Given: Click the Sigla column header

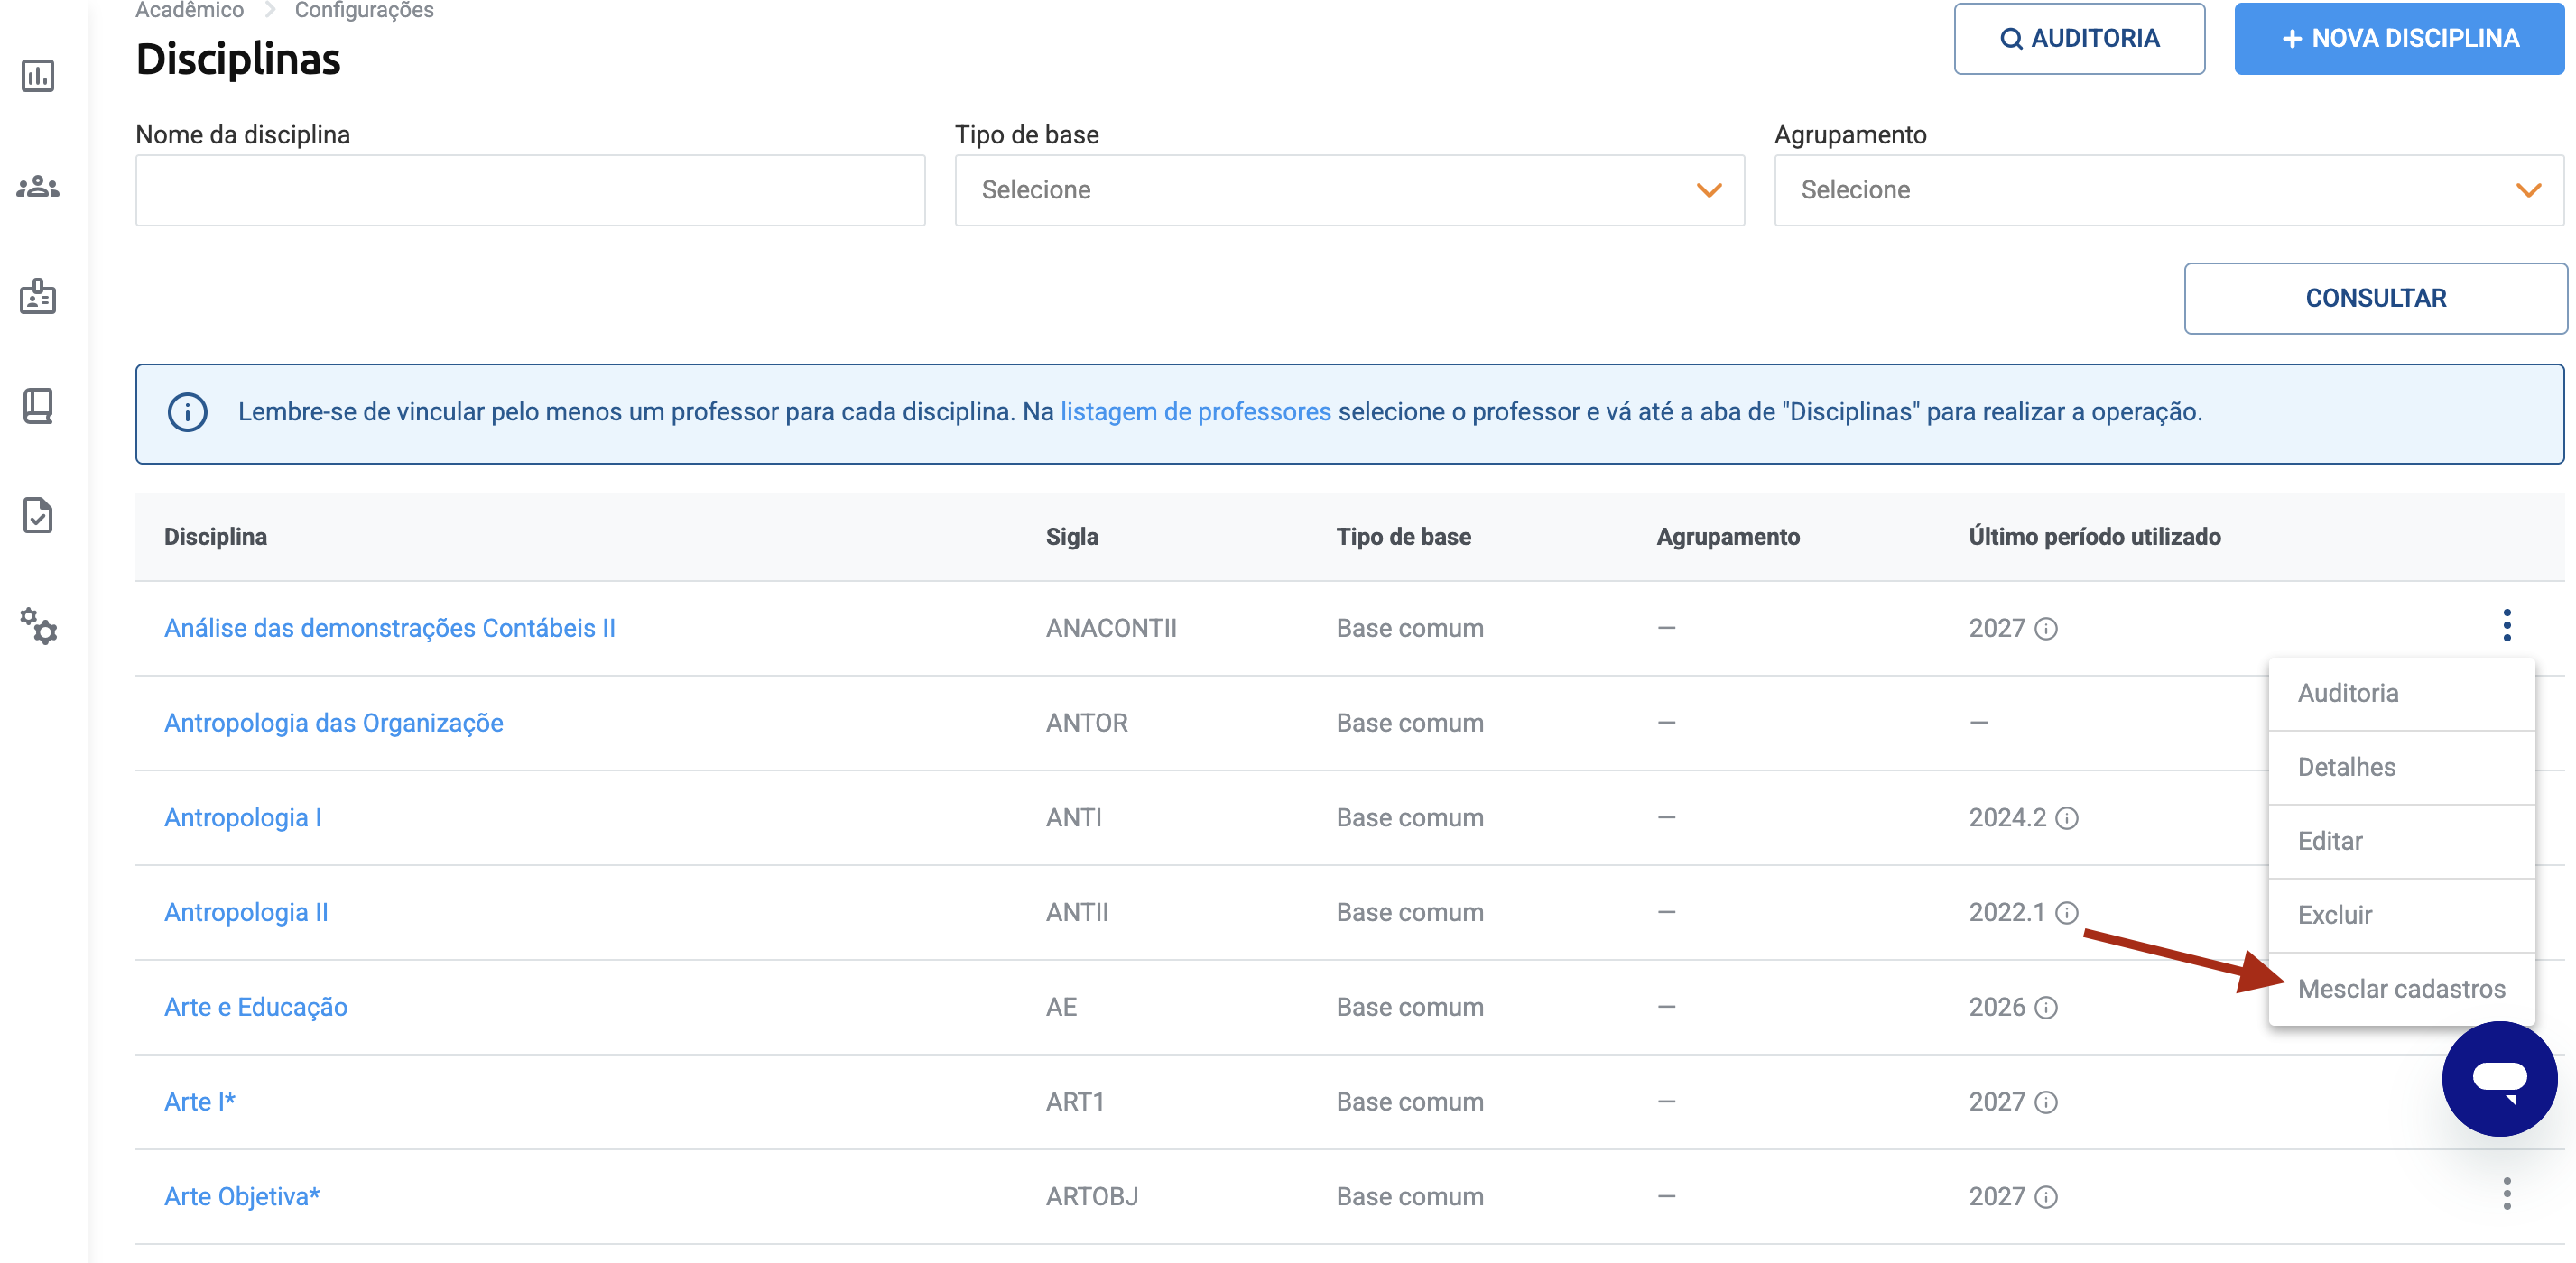Looking at the screenshot, I should [x=1072, y=537].
